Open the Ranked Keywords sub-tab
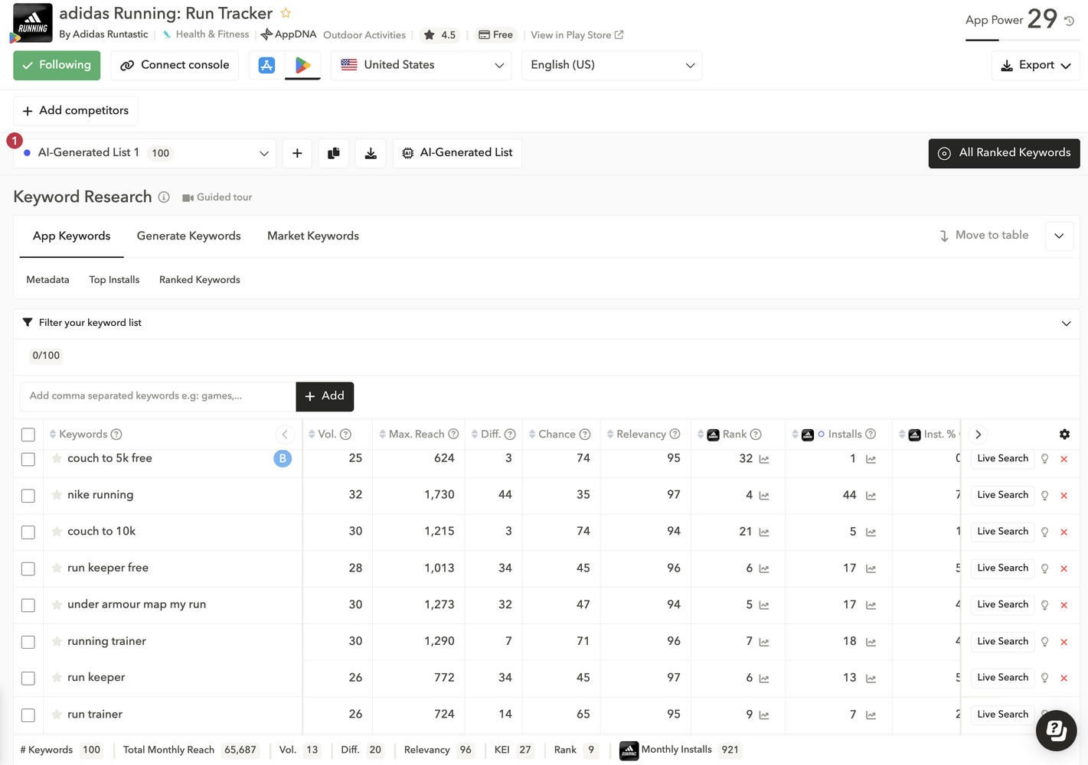Screen dimensions: 1088x765 pyautogui.click(x=200, y=279)
